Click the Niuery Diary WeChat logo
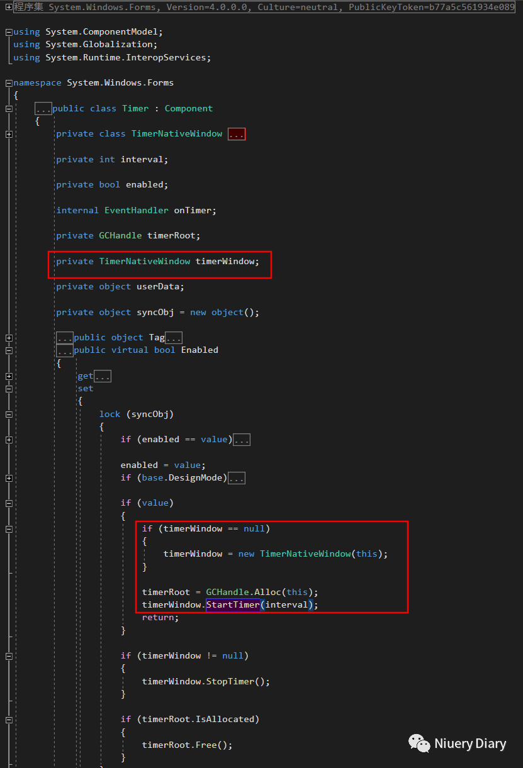Screen dimensions: 523x768 (419, 743)
